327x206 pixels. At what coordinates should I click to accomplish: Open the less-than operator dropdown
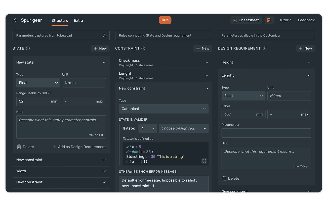148,128
